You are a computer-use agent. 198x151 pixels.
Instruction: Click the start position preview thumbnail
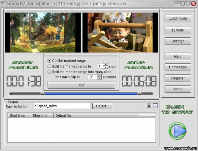click(x=43, y=32)
